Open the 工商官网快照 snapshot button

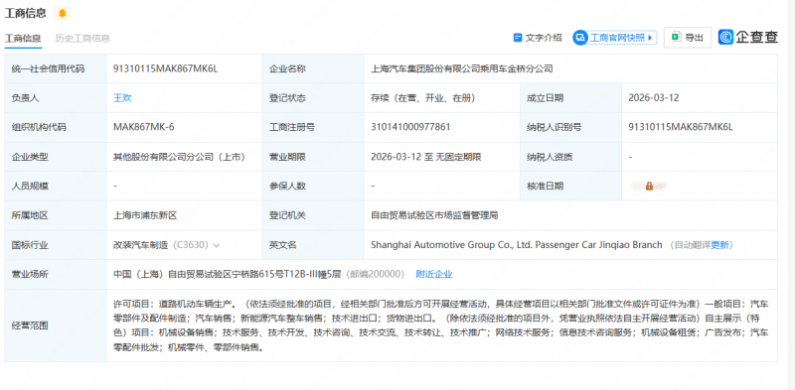pos(614,38)
